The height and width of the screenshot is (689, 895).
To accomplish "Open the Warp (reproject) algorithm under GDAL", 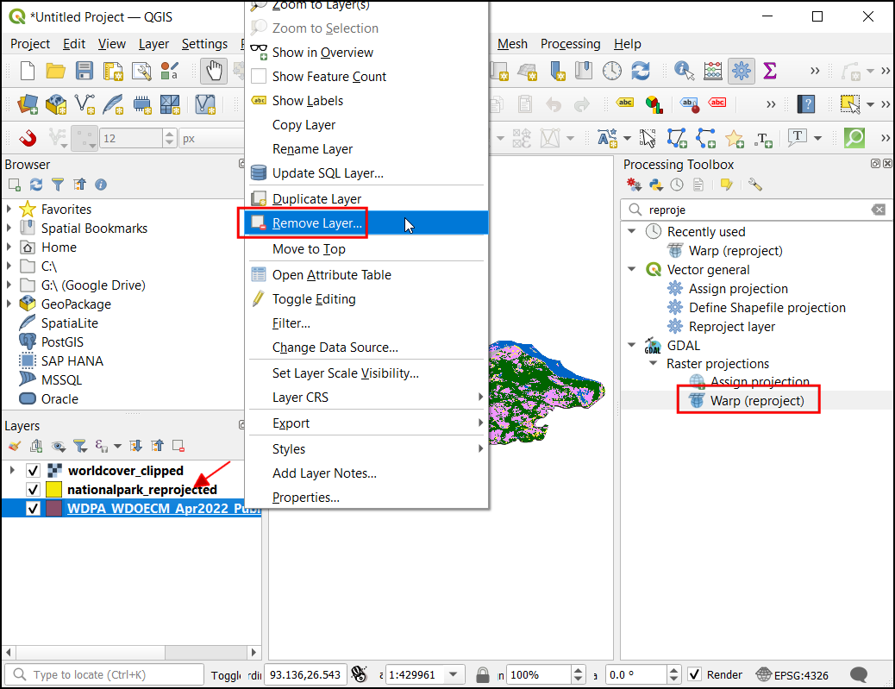I will pos(756,401).
